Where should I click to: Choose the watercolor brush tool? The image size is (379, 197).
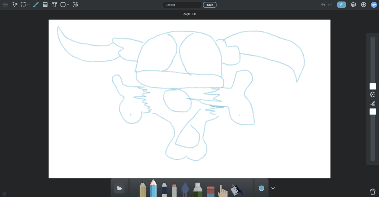185,190
